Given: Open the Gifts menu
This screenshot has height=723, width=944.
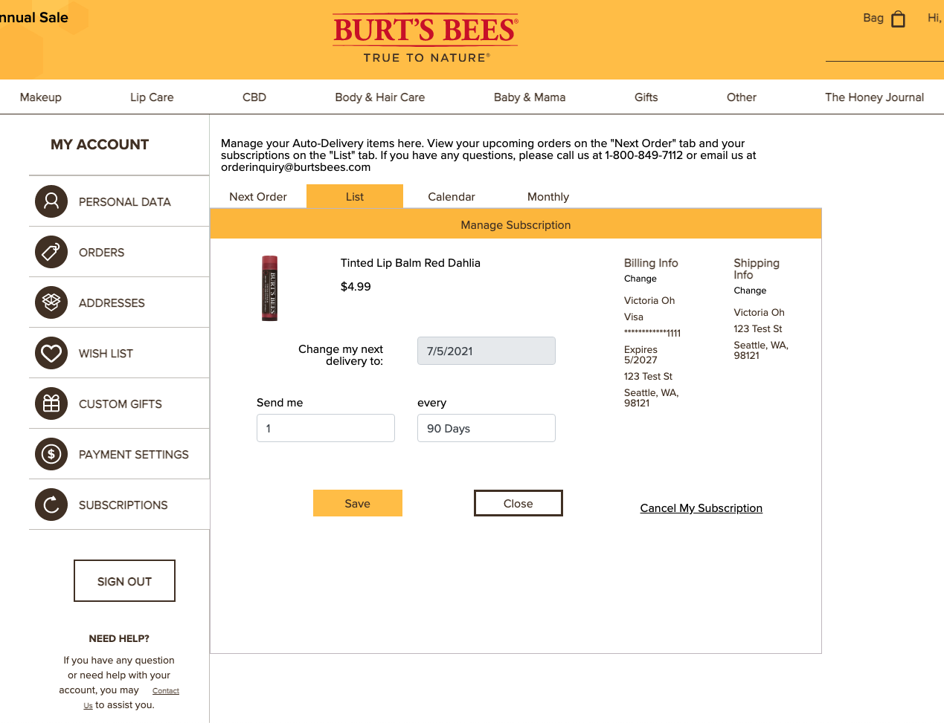Looking at the screenshot, I should click(x=646, y=97).
